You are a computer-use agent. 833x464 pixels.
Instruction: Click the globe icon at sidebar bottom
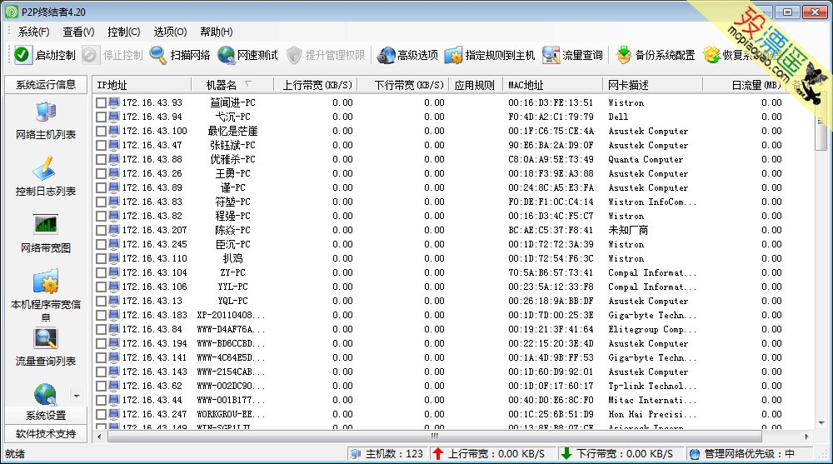[46, 394]
